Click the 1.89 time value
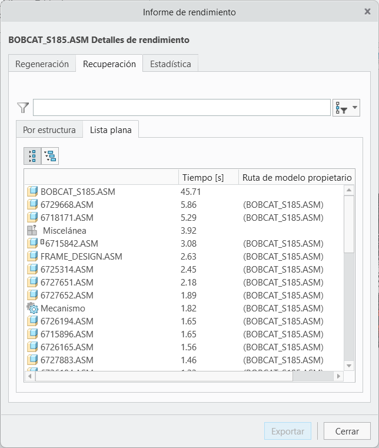The image size is (379, 448). 188,296
